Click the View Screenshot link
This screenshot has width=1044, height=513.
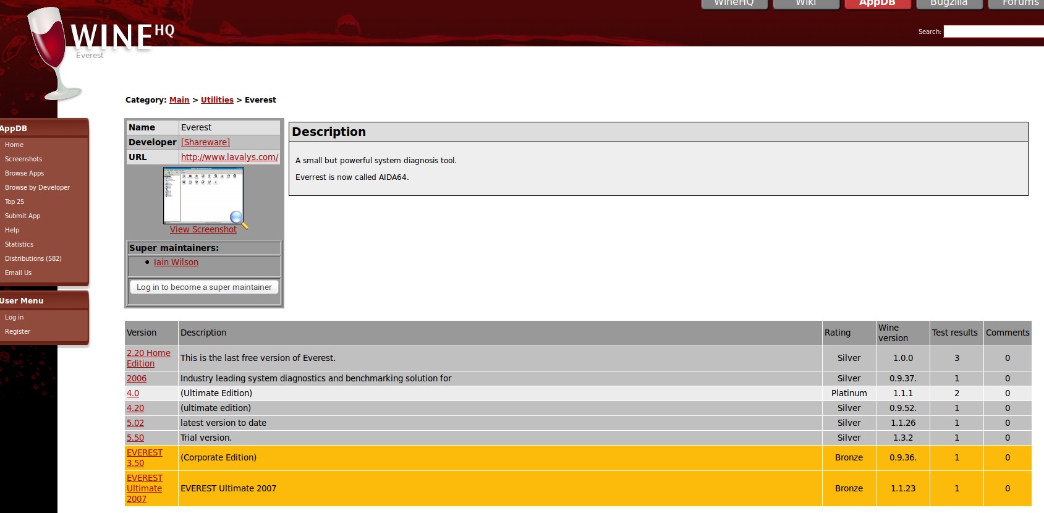[203, 229]
